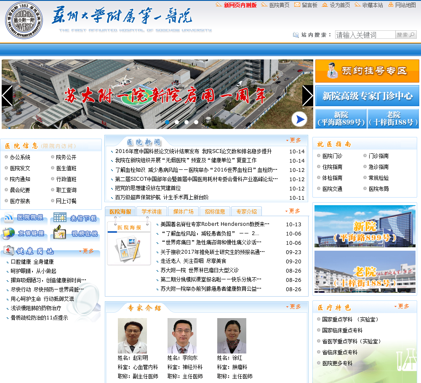Viewport: 421px width, 383px height.
Task: Open health article 口腔健康 全身健康
Action: pyautogui.click(x=32, y=262)
